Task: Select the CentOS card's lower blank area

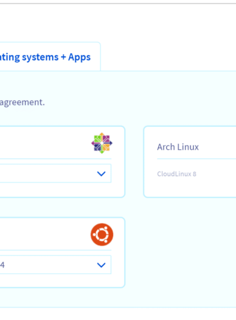Action: (61, 190)
